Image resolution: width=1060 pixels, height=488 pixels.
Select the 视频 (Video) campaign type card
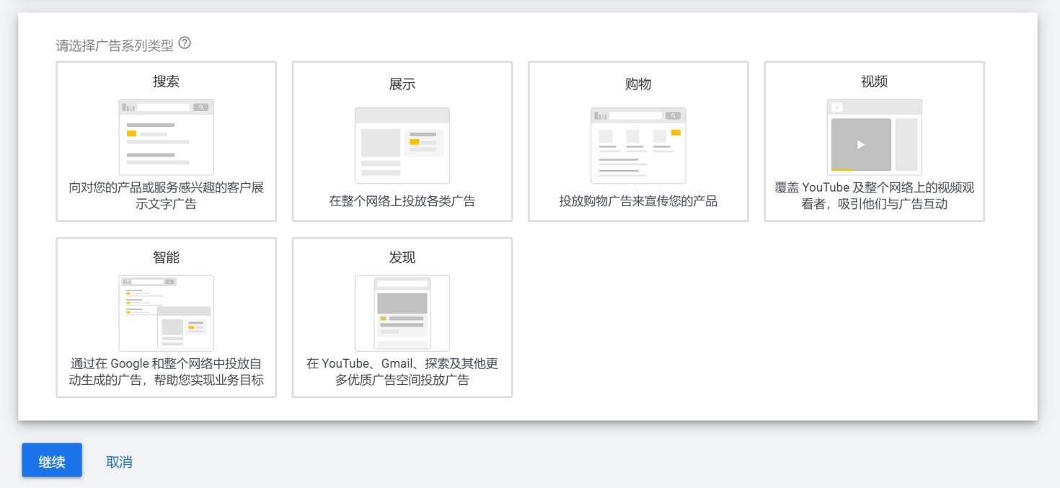(x=874, y=141)
